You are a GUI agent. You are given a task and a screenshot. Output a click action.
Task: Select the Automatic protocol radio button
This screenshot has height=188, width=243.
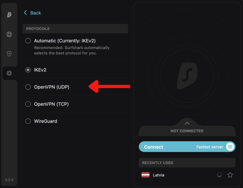click(x=28, y=41)
